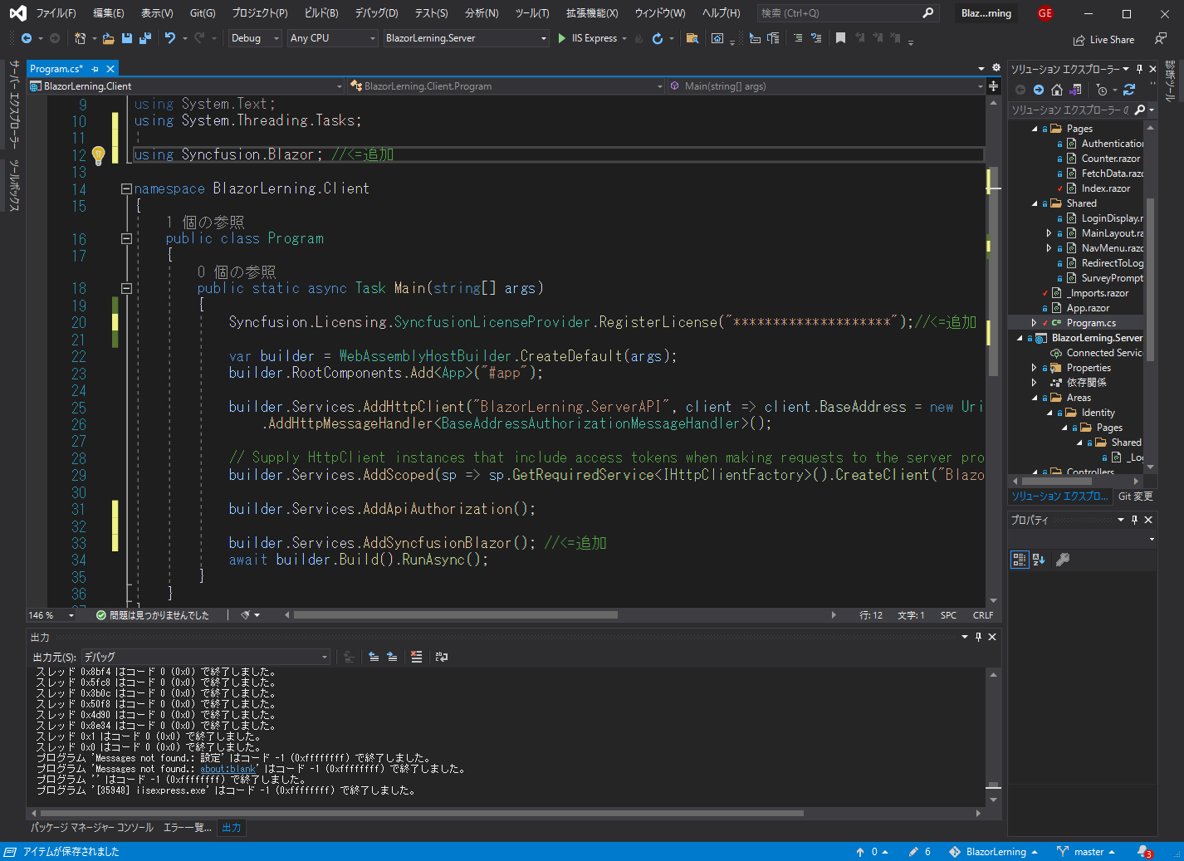Collapse the namespace BlazorLerning.Client code block
Image resolution: width=1184 pixels, height=861 pixels.
126,188
